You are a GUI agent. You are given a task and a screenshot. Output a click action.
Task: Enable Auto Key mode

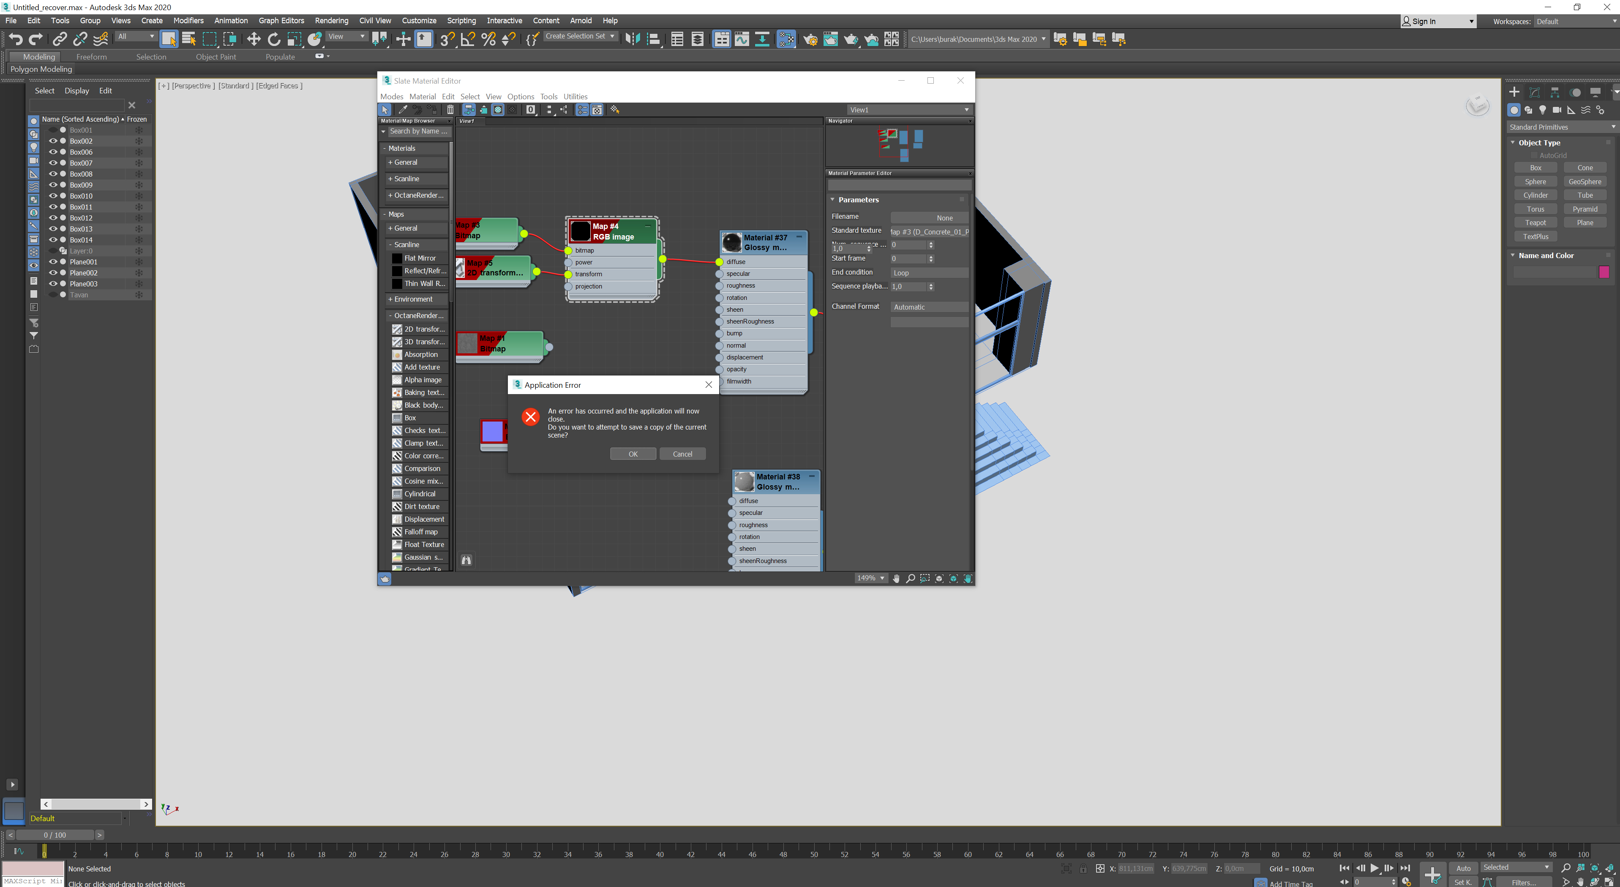click(x=1463, y=868)
